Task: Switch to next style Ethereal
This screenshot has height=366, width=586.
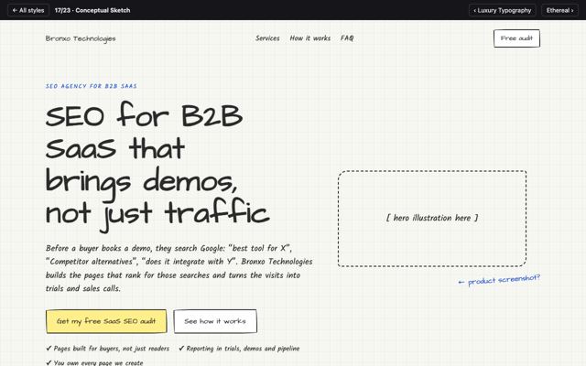Action: [559, 10]
